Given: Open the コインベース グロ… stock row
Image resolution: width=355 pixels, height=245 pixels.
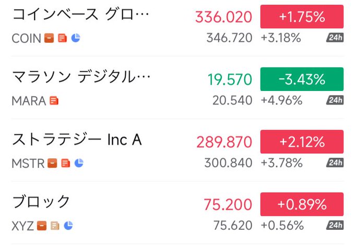Looking at the screenshot, I should (81, 16).
